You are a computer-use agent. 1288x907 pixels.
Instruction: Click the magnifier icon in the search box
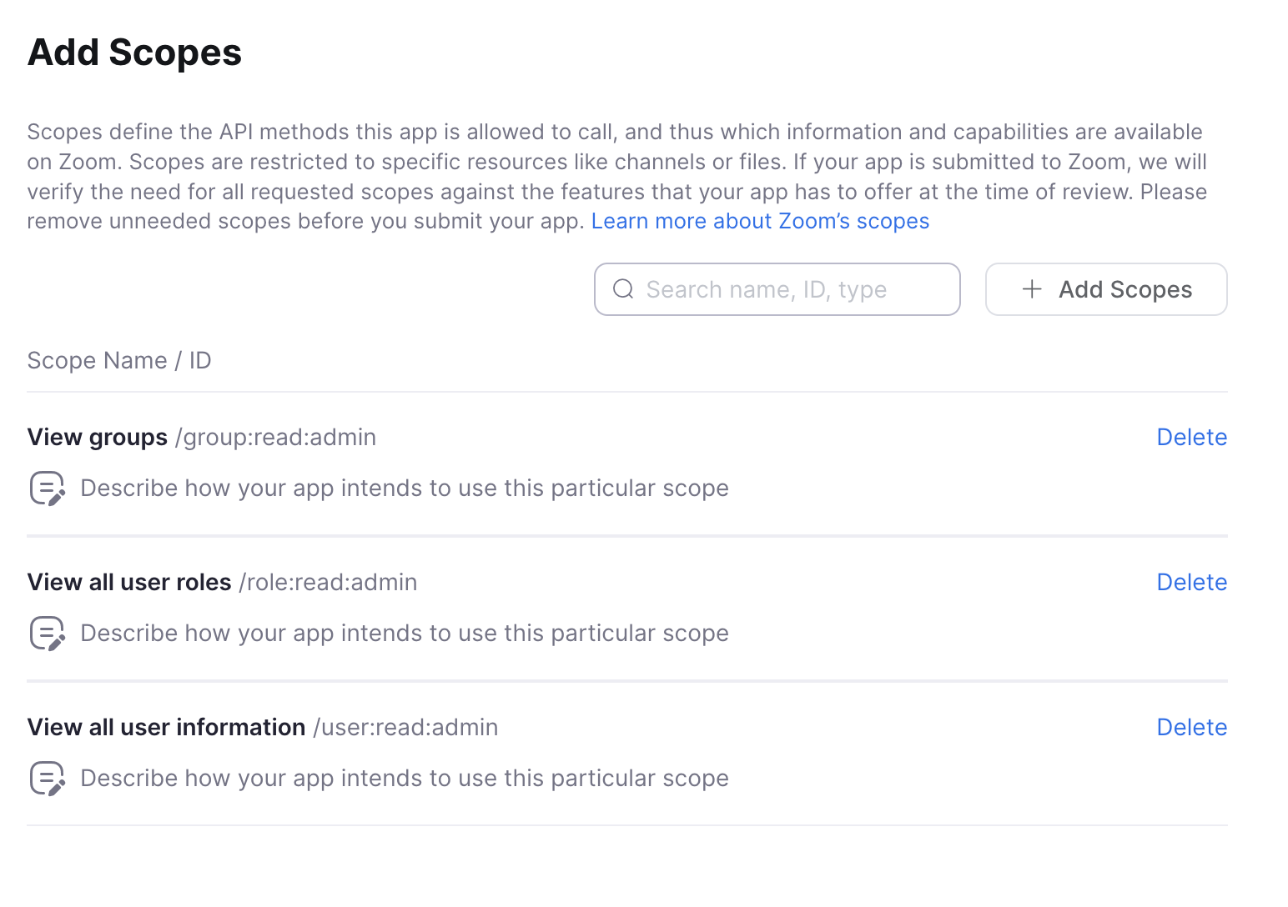pyautogui.click(x=623, y=289)
